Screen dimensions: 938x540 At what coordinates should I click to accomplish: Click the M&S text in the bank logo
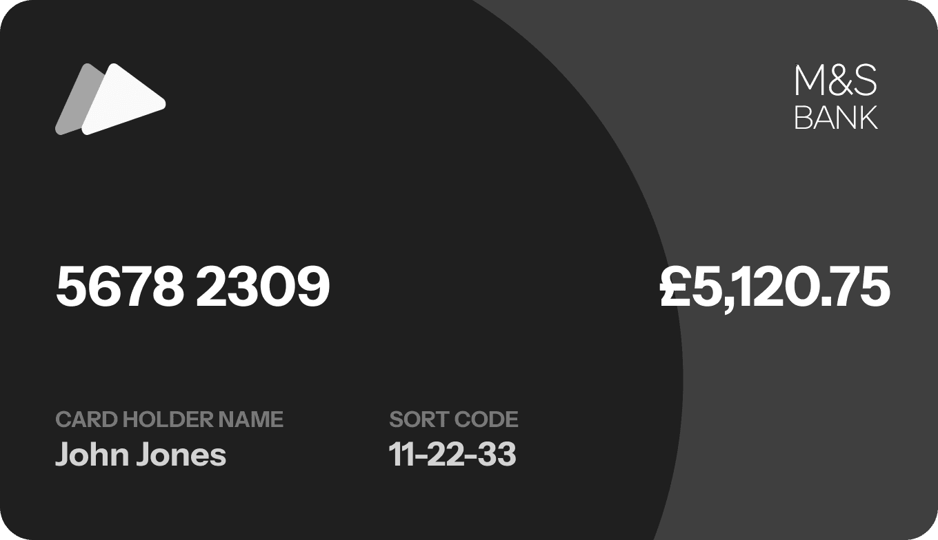(x=835, y=81)
